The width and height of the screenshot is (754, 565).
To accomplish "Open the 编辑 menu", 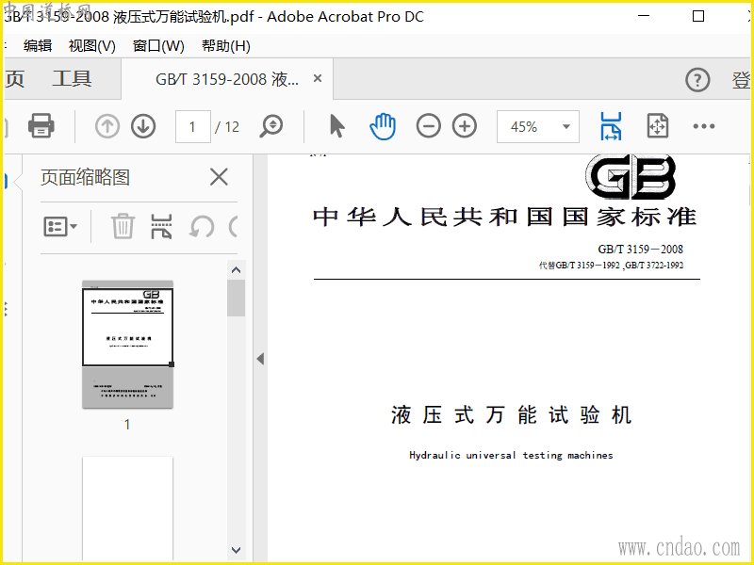I will pyautogui.click(x=38, y=45).
